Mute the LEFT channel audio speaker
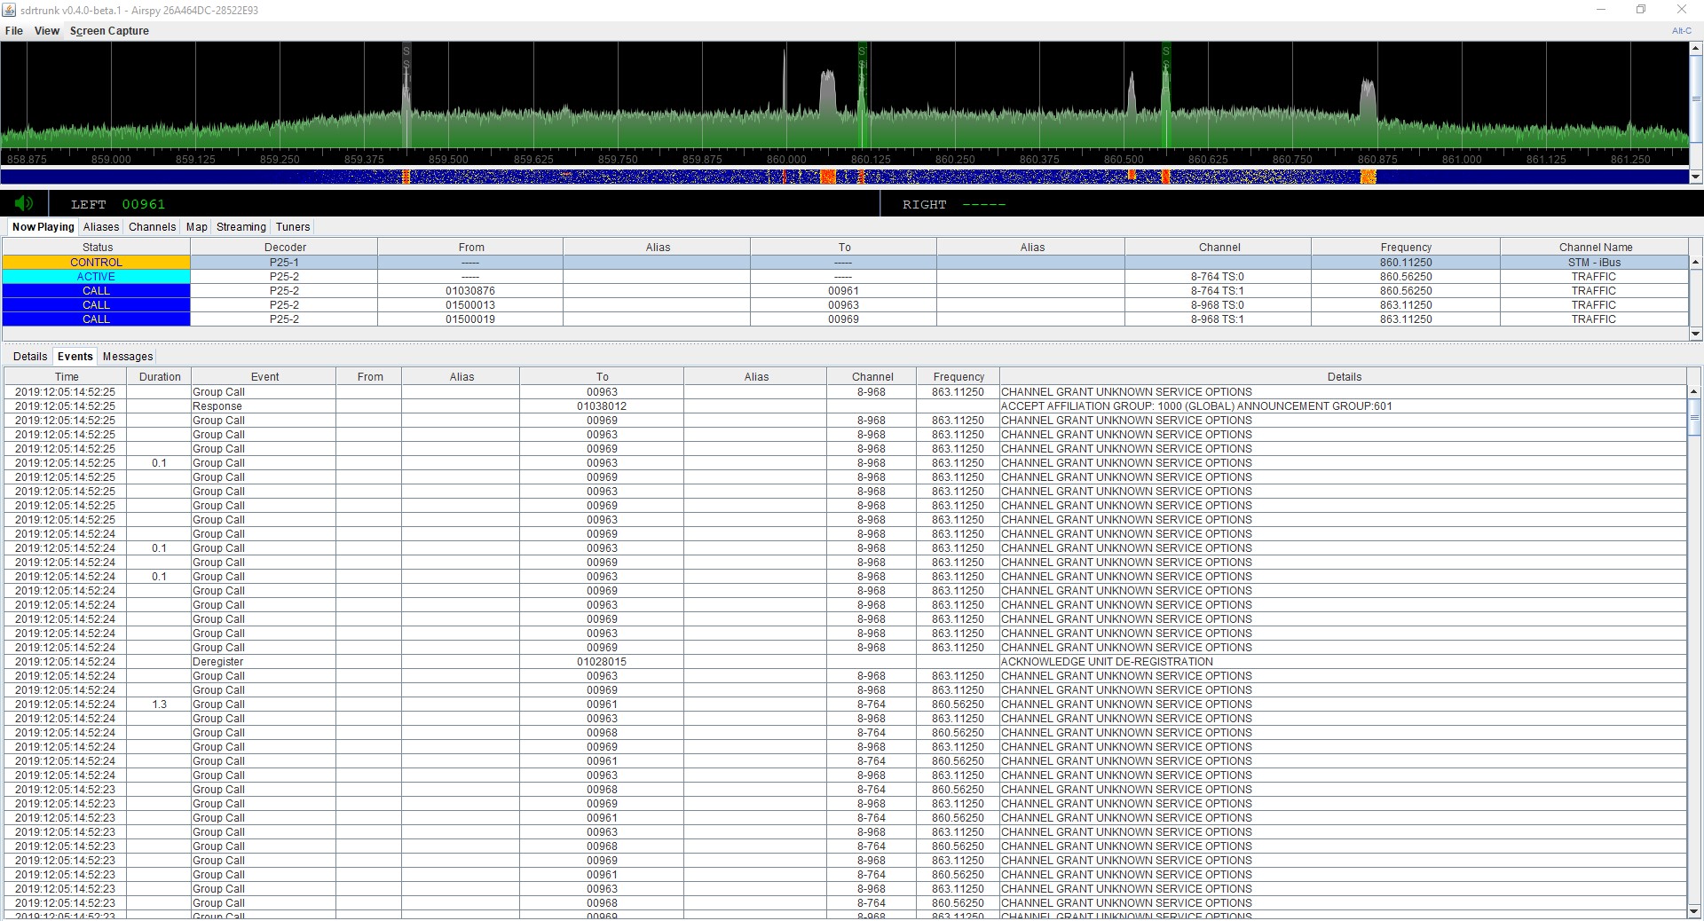The height and width of the screenshot is (921, 1704). coord(23,203)
